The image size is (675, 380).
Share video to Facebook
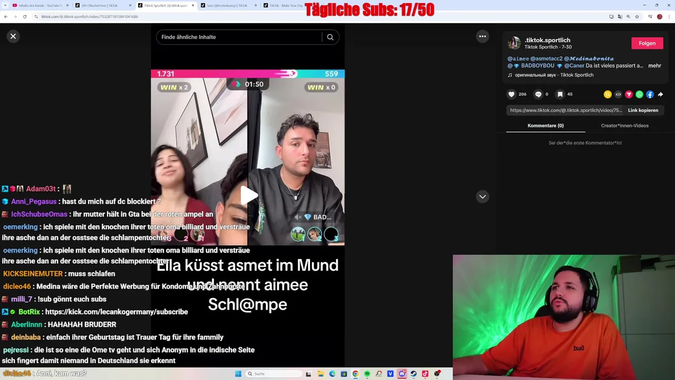pyautogui.click(x=650, y=94)
